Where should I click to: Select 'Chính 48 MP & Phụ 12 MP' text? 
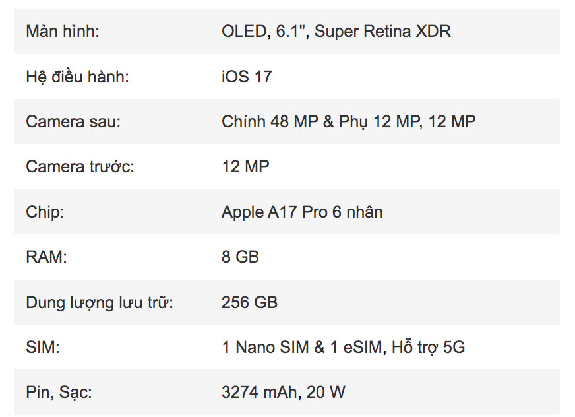coord(320,122)
